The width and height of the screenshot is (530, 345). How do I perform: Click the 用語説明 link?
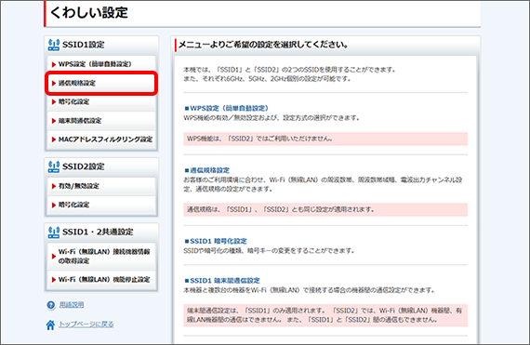click(72, 305)
